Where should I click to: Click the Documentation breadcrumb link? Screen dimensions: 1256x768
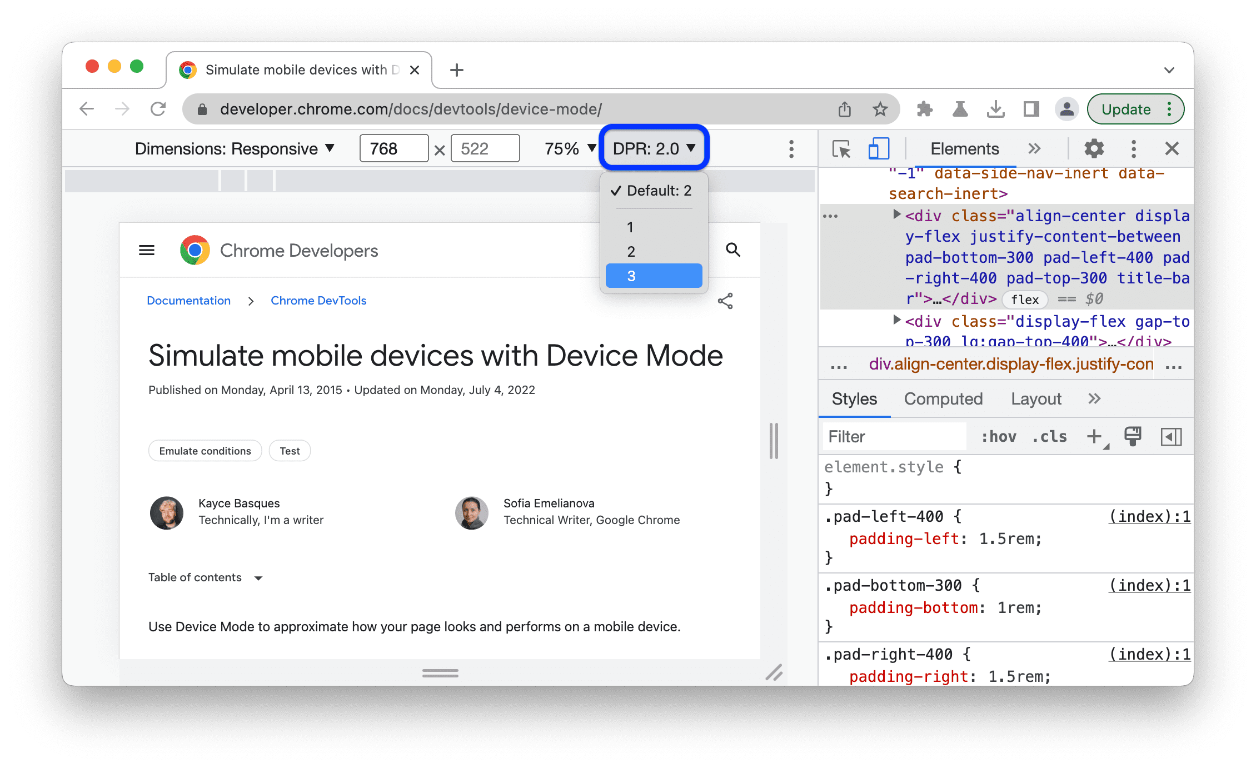coord(187,301)
